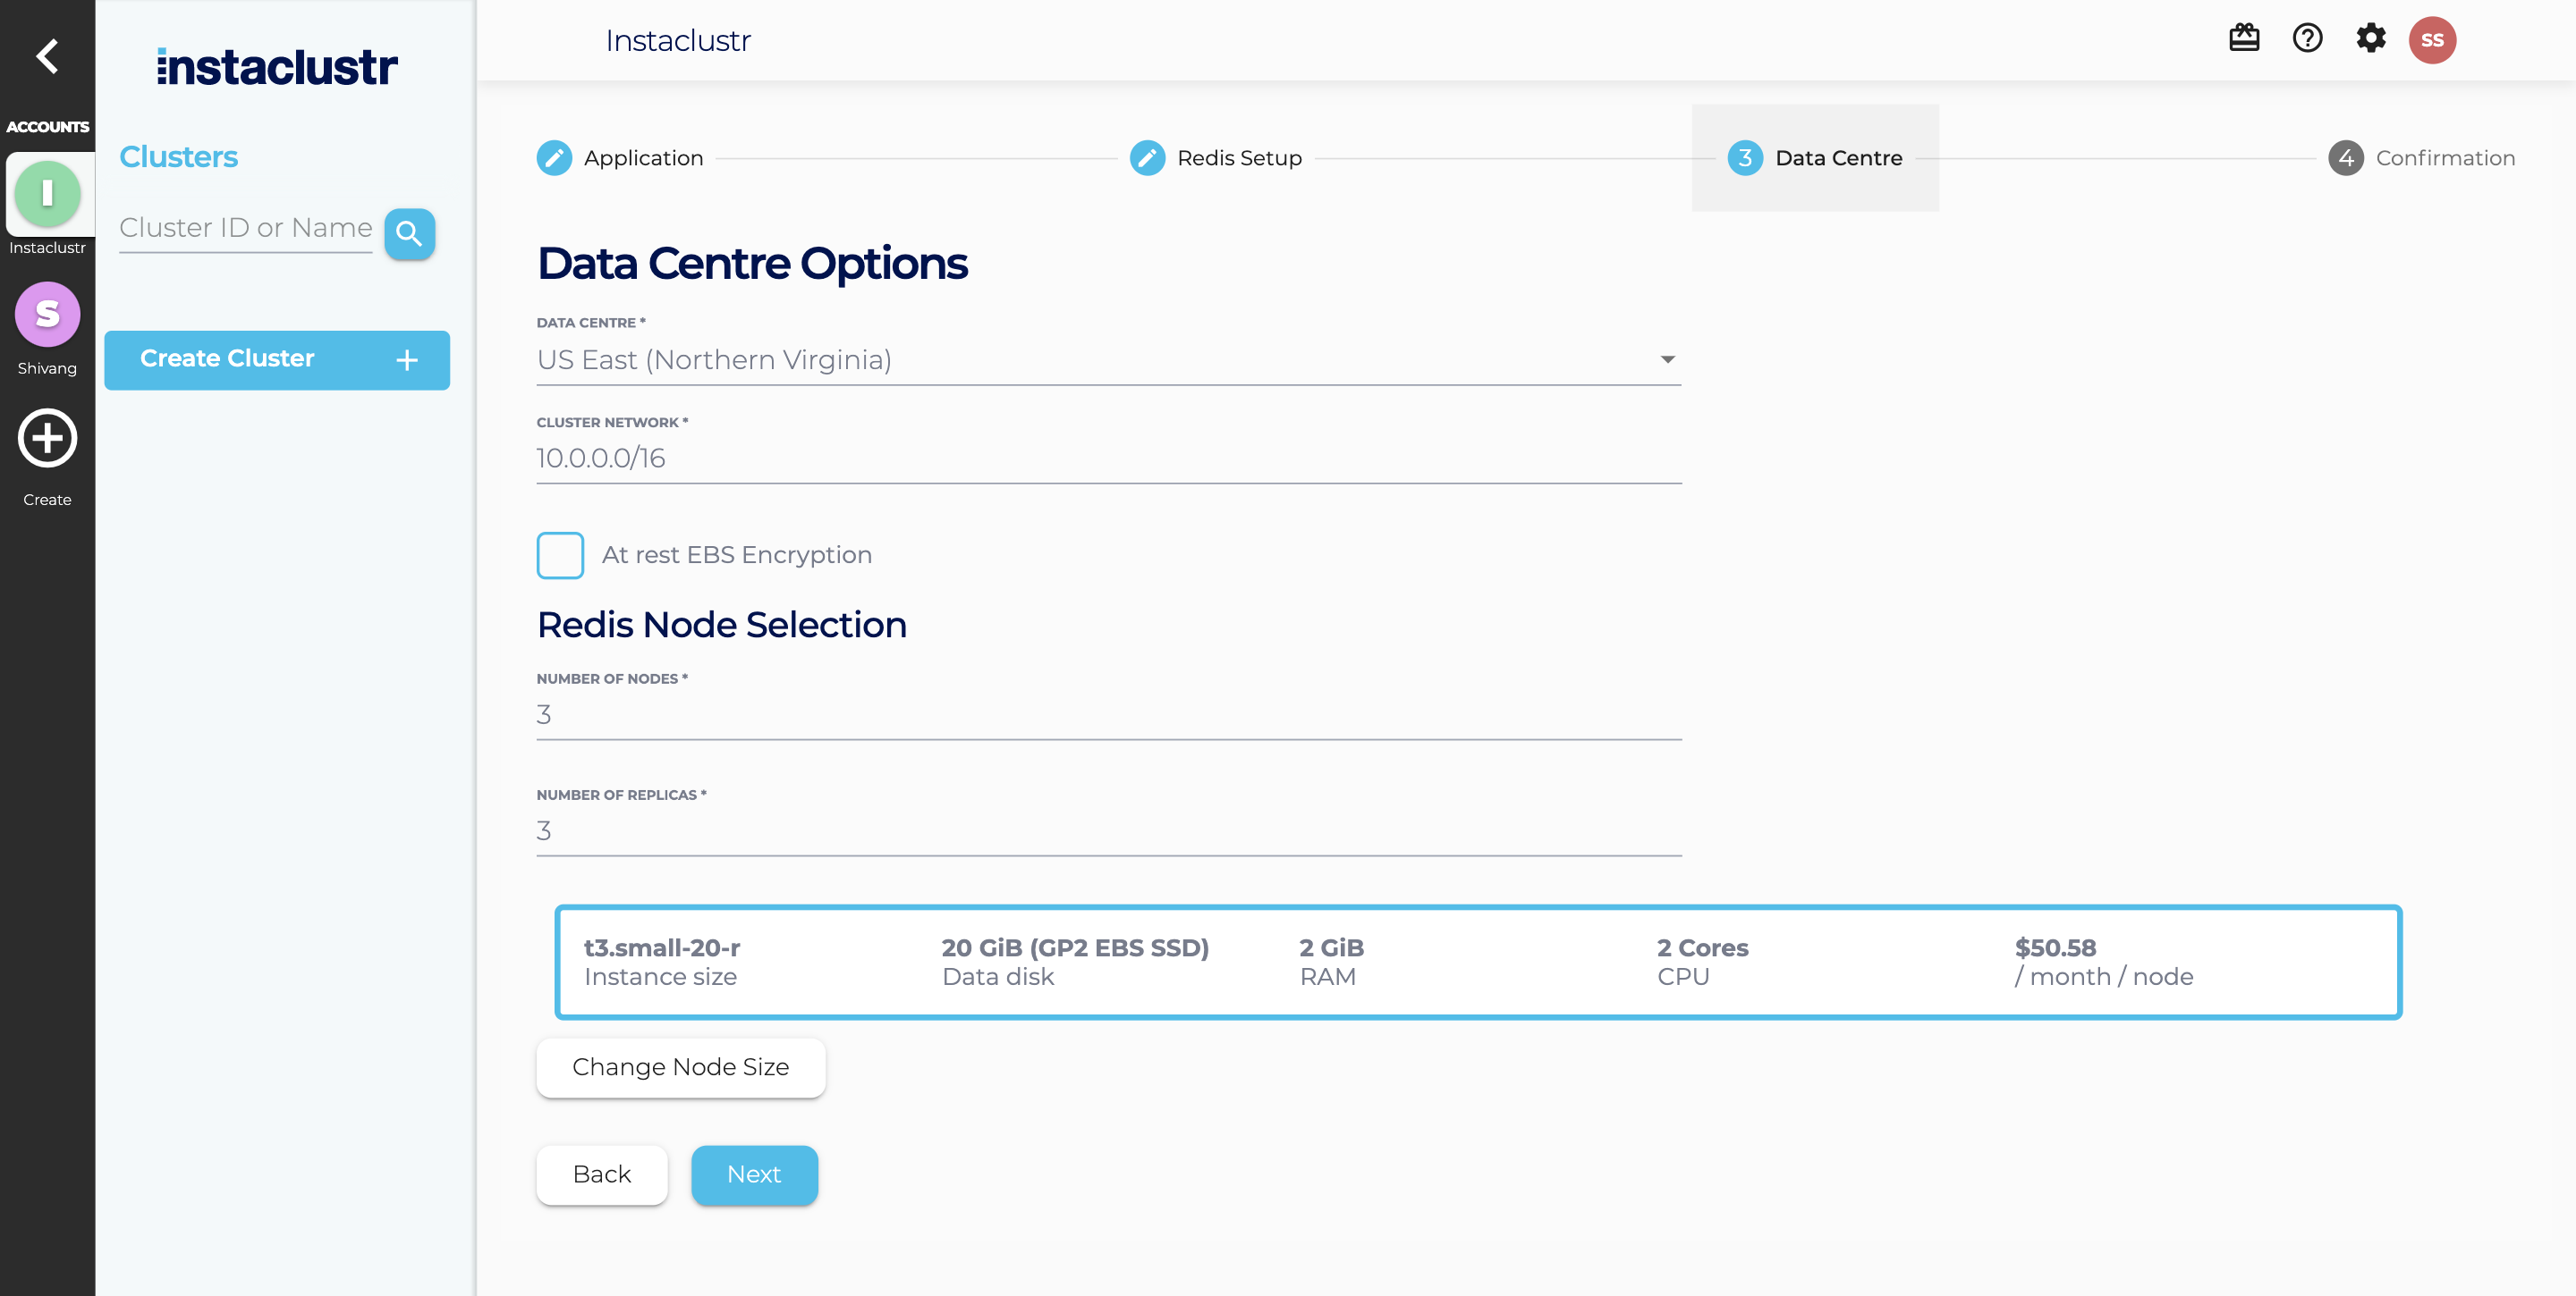Select the Confirmation wizard step

(x=2420, y=158)
